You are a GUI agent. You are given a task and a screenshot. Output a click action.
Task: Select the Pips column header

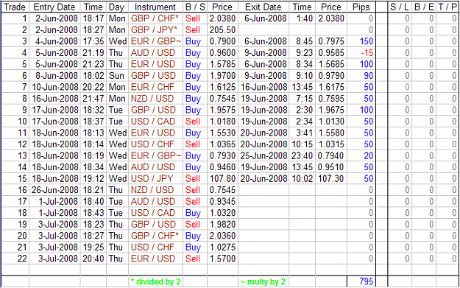(x=361, y=7)
